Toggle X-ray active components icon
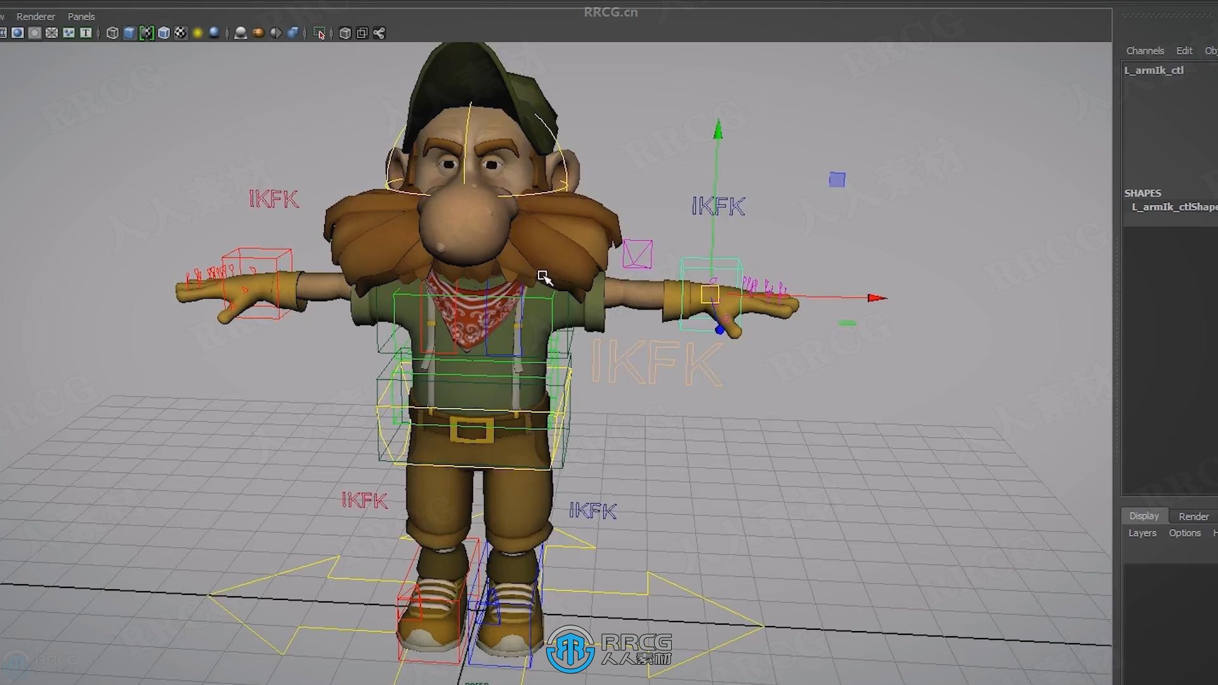Viewport: 1218px width, 685px height. (362, 33)
